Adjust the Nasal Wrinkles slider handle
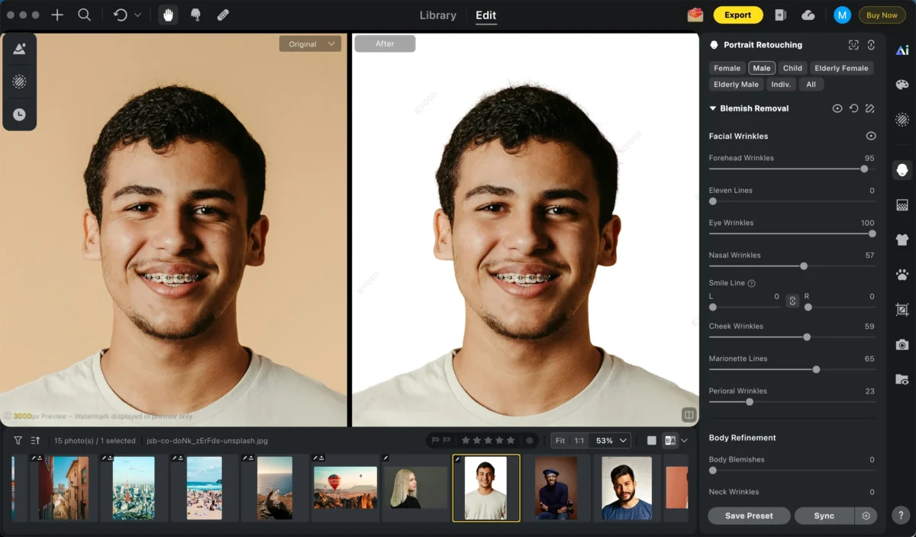The image size is (916, 537). point(804,266)
